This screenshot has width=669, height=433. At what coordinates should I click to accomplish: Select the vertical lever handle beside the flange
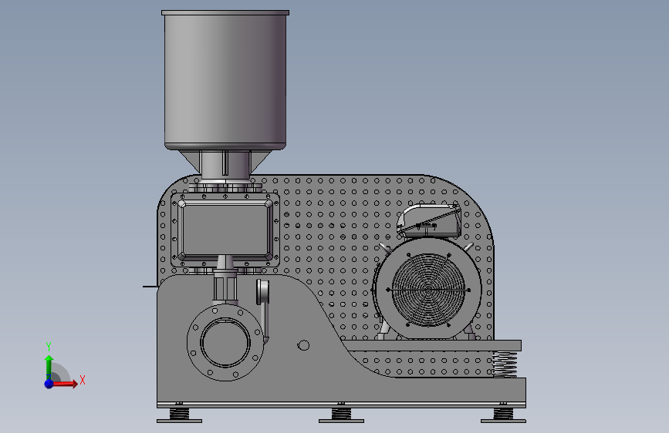263,311
